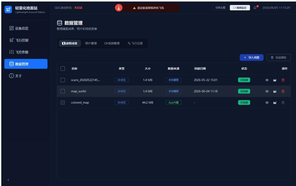
Task: Click the 批量删除 button
Action: (x=279, y=57)
